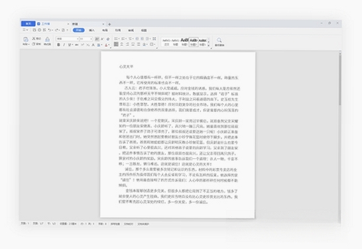
Task: Click the document title 心灵天平
Action: point(126,67)
